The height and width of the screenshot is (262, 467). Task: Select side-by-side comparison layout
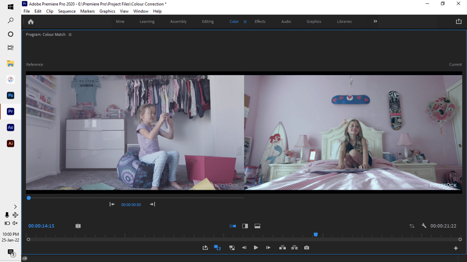click(x=233, y=226)
